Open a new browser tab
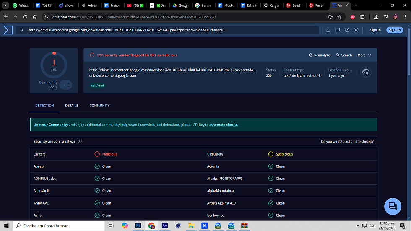 (356, 5)
